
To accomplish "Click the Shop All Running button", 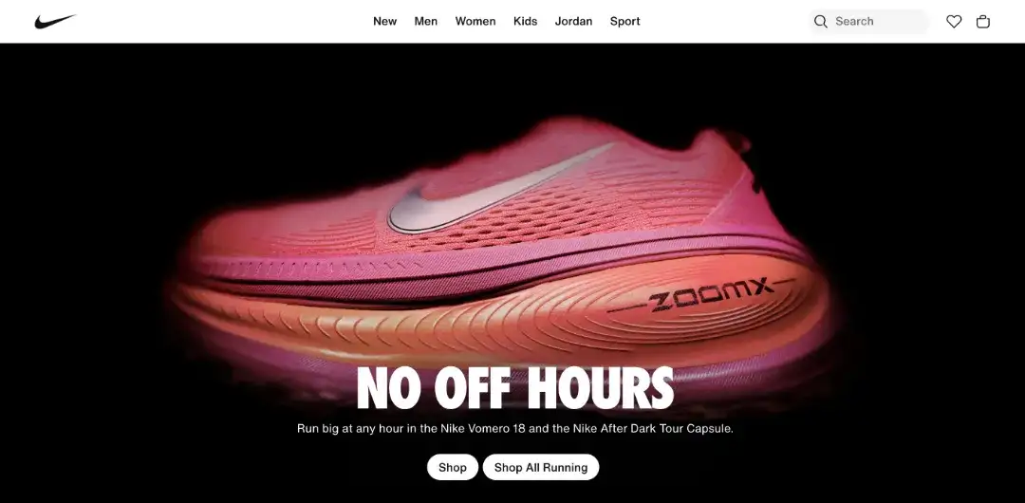I will pyautogui.click(x=541, y=467).
